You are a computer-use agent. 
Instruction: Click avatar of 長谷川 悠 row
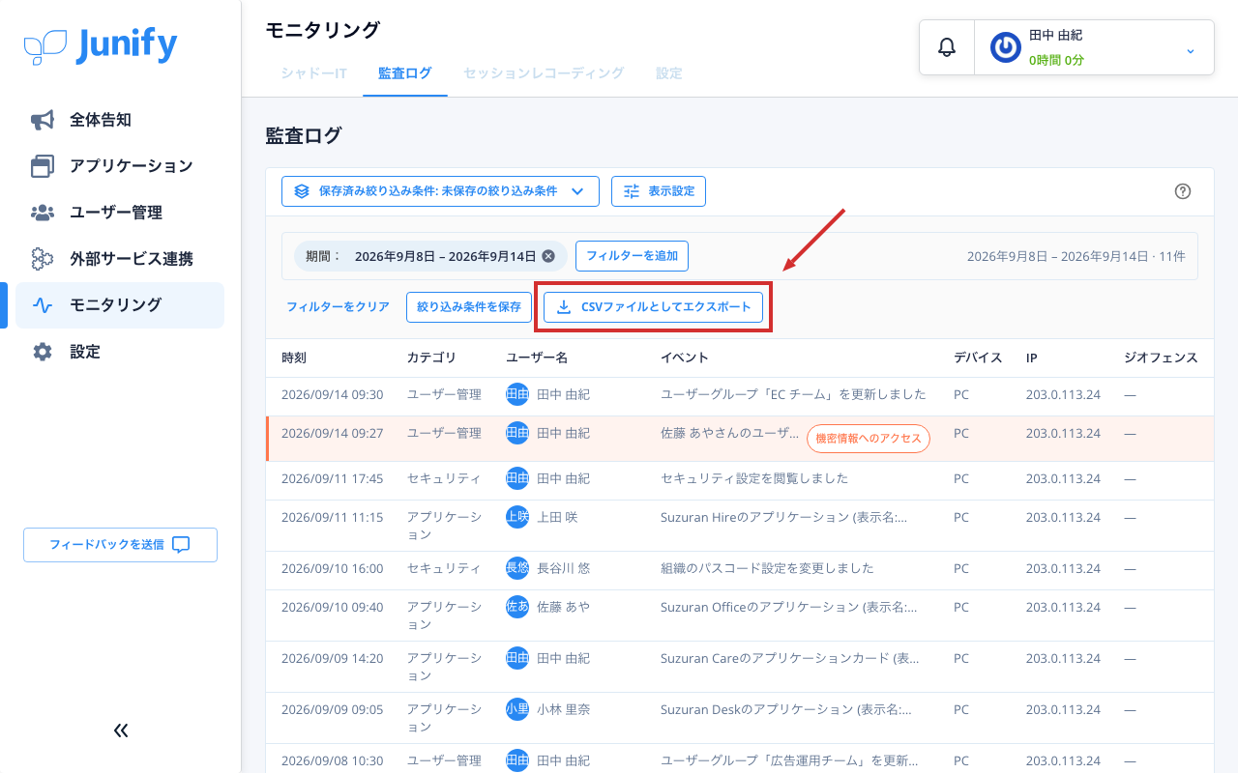(517, 568)
